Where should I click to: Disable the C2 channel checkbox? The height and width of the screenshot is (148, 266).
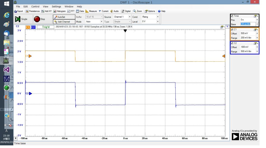(x=232, y=43)
